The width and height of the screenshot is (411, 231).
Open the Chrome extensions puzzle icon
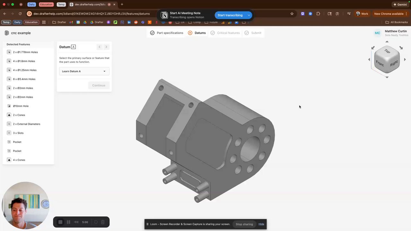pyautogui.click(x=318, y=14)
